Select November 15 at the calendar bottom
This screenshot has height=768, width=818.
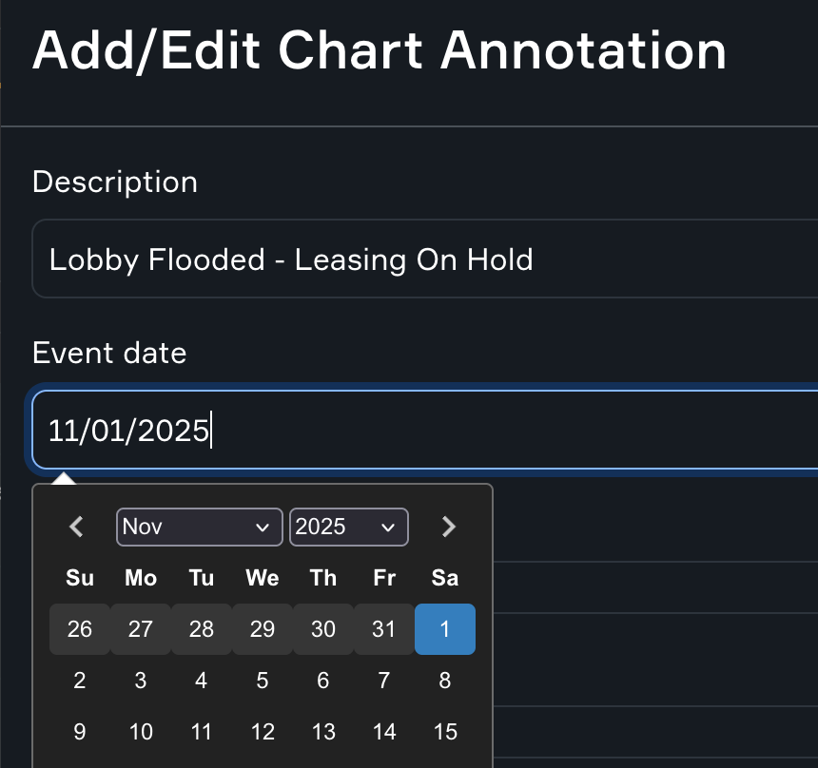tap(445, 732)
